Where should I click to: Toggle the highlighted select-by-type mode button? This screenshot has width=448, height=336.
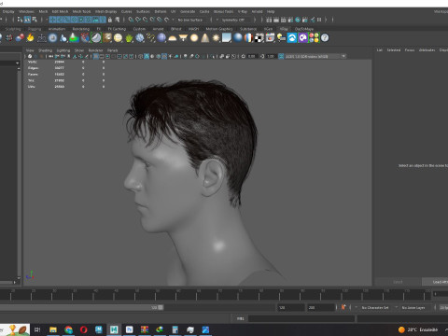click(x=27, y=20)
